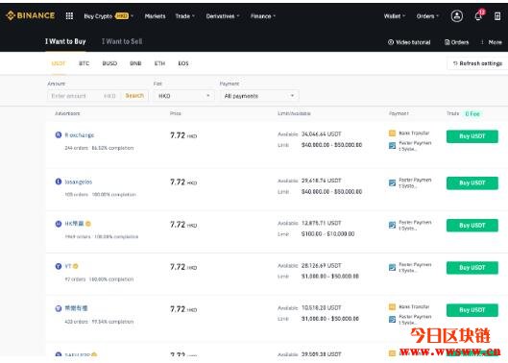This screenshot has width=508, height=363.
Task: Click Faster Payment icon in R exchange row
Action: coord(392,146)
